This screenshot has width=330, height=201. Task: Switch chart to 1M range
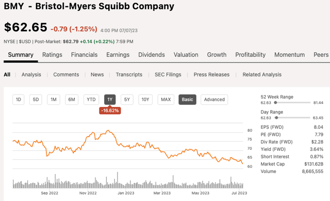click(x=54, y=100)
